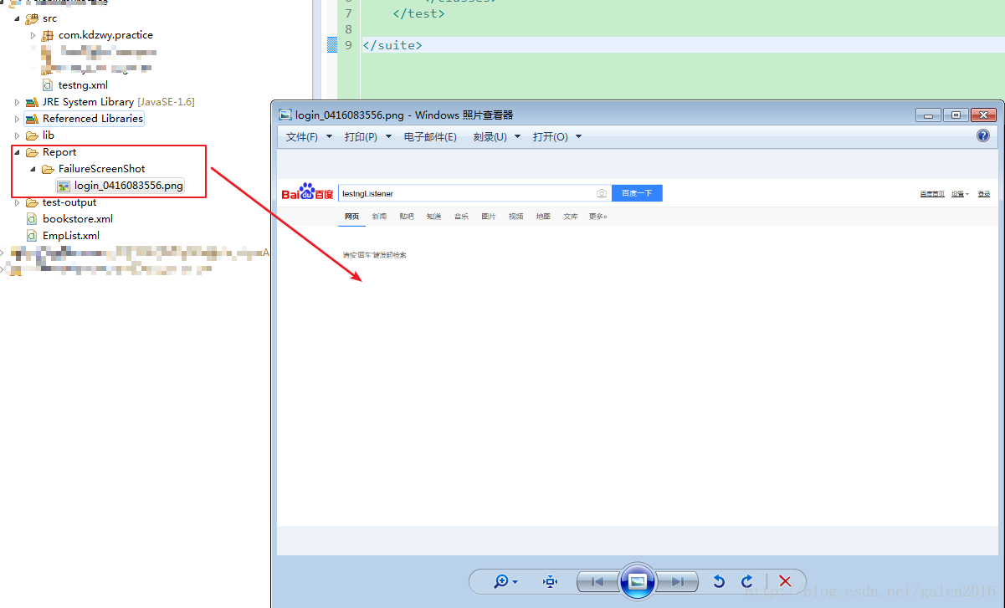1005x608 pixels.
Task: Click the Referenced Libraries icon
Action: point(32,119)
